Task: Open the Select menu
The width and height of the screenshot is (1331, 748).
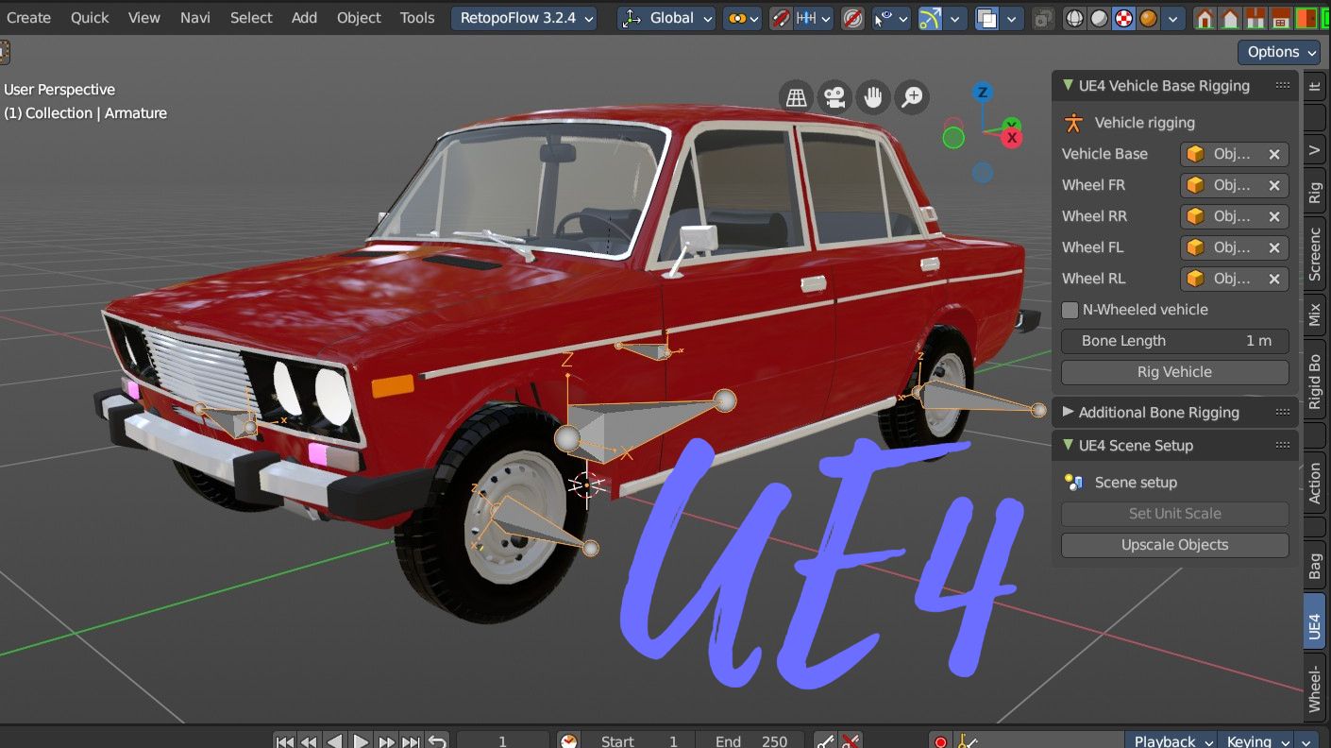Action: pyautogui.click(x=251, y=18)
